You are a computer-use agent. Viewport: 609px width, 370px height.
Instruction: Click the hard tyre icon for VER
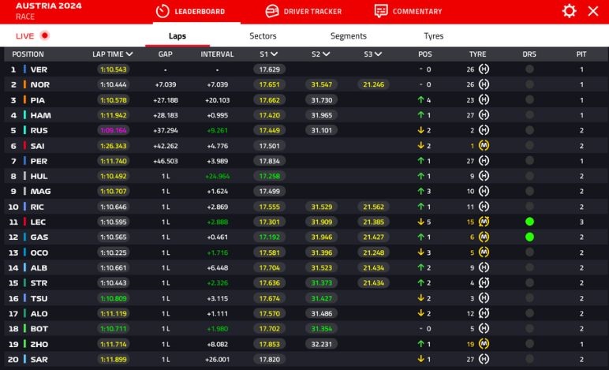(x=484, y=69)
